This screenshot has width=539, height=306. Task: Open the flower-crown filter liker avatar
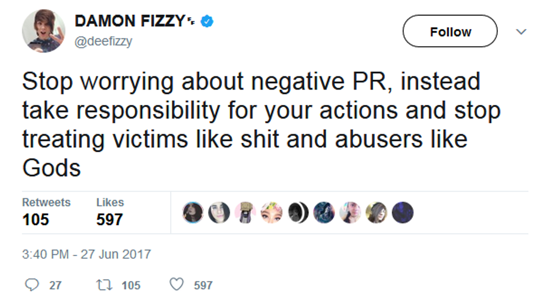272,213
